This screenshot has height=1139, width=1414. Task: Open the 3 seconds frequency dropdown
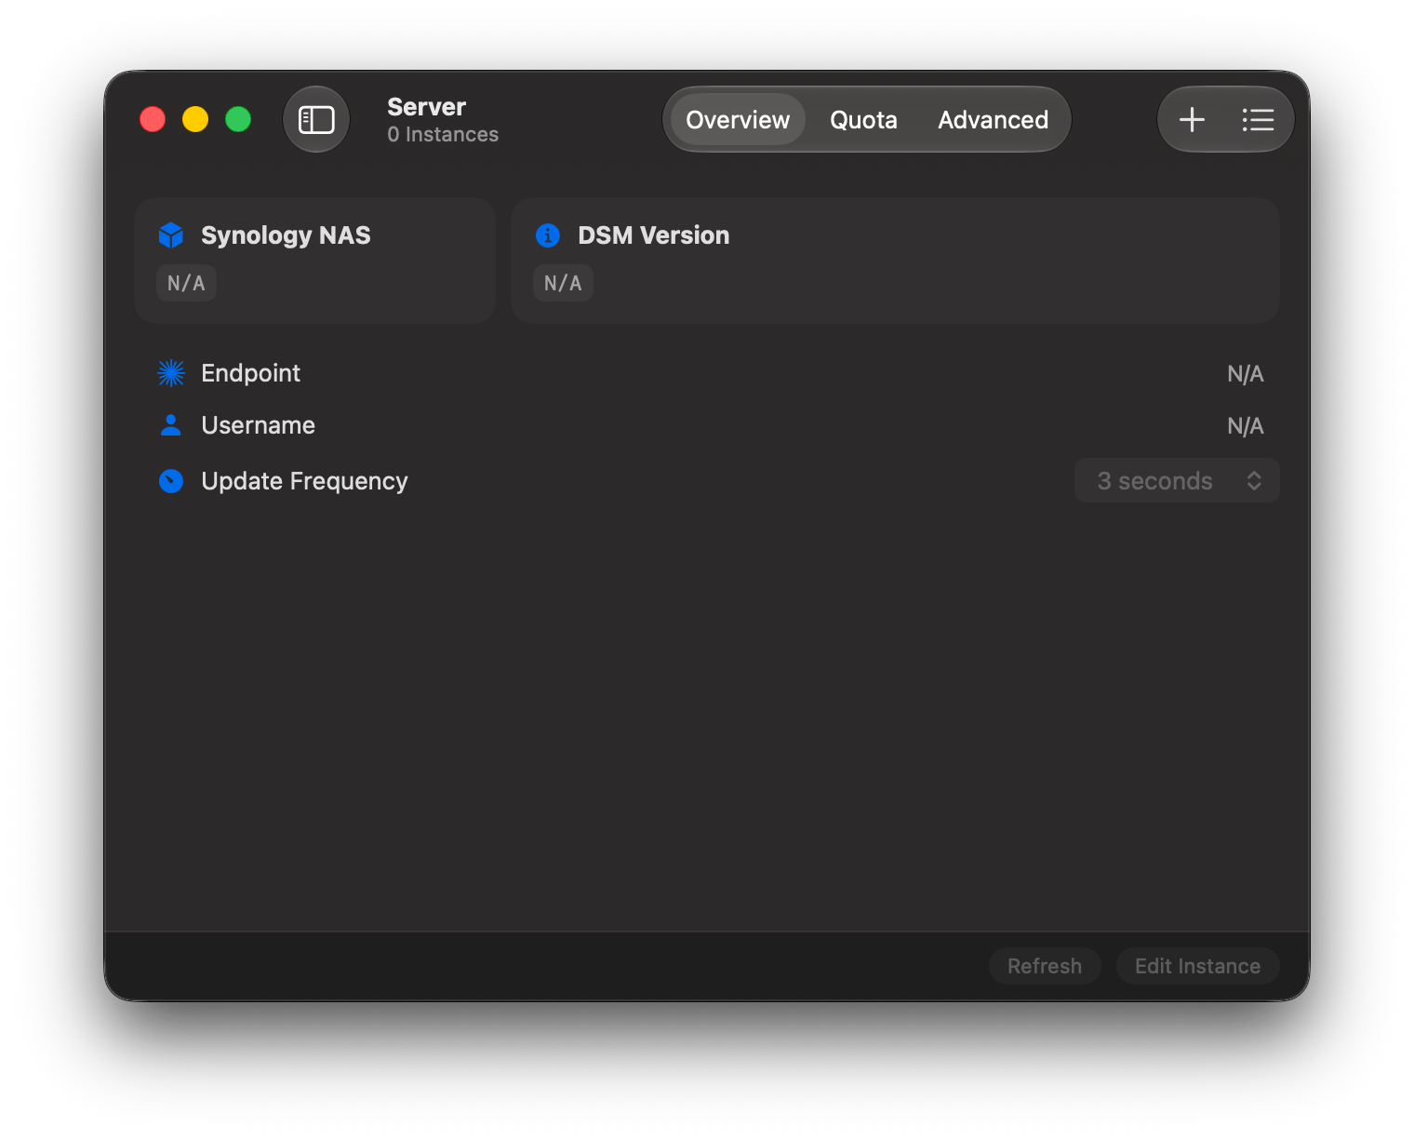tap(1177, 481)
